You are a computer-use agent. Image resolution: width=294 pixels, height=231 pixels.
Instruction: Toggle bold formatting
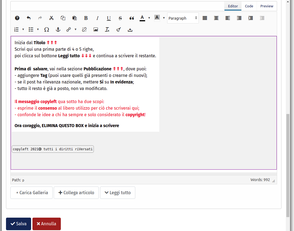tap(86, 18)
